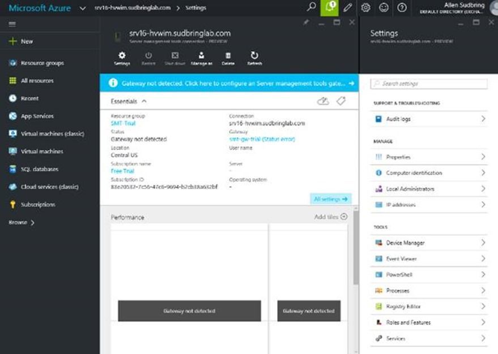Viewport: 498px width, 354px height.
Task: Open the help question mark icon
Action: pyautogui.click(x=402, y=7)
